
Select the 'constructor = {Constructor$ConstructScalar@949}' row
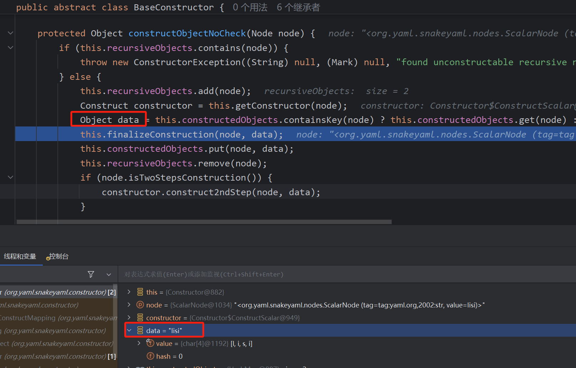(x=347, y=318)
